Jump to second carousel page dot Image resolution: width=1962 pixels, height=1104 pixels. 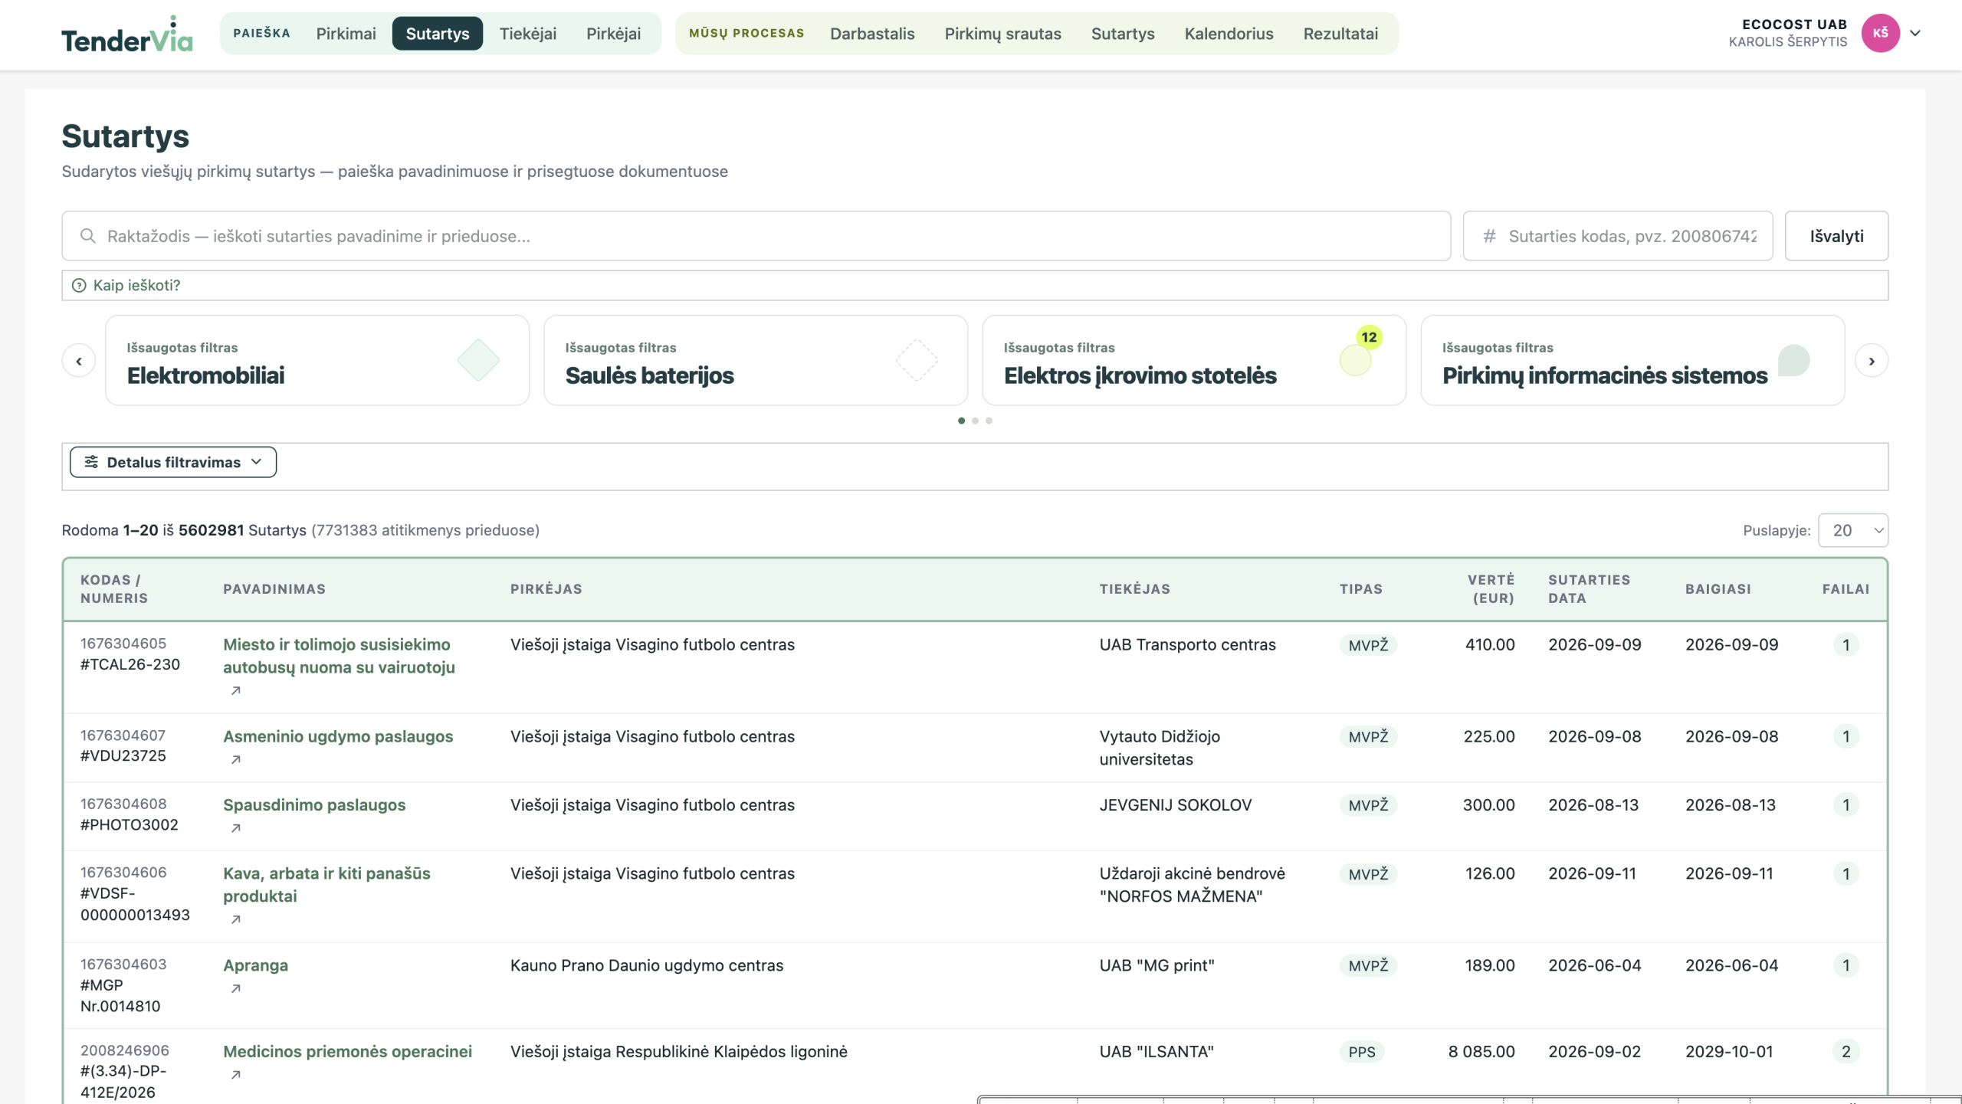(975, 421)
